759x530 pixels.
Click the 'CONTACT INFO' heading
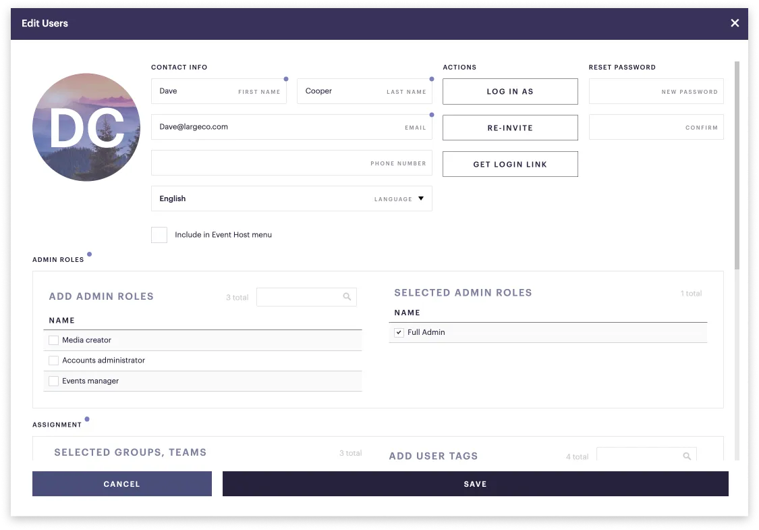pos(179,68)
